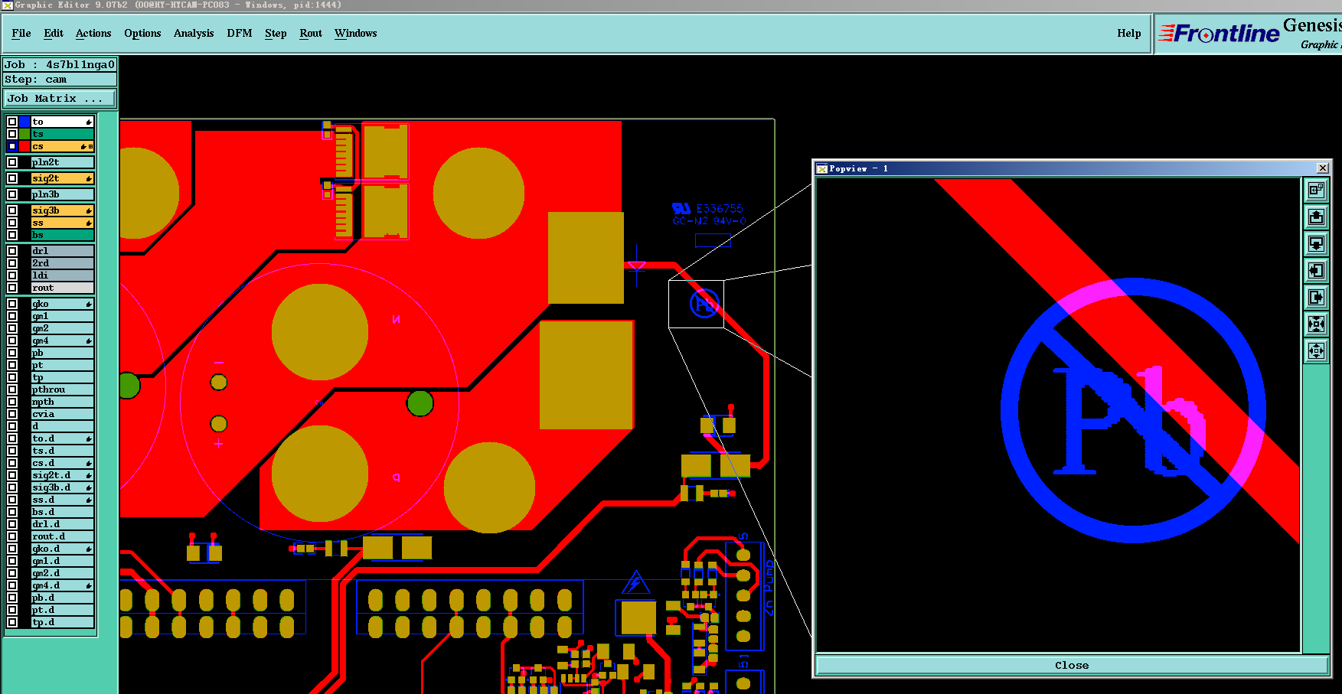Pan Popview up with the up-arrow icon
The height and width of the screenshot is (694, 1342).
[1316, 217]
